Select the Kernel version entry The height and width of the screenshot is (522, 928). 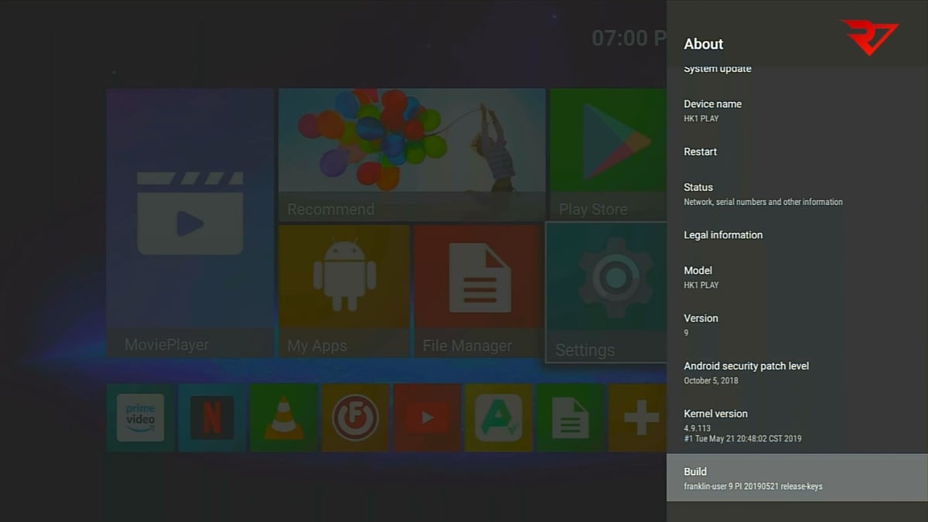point(797,425)
